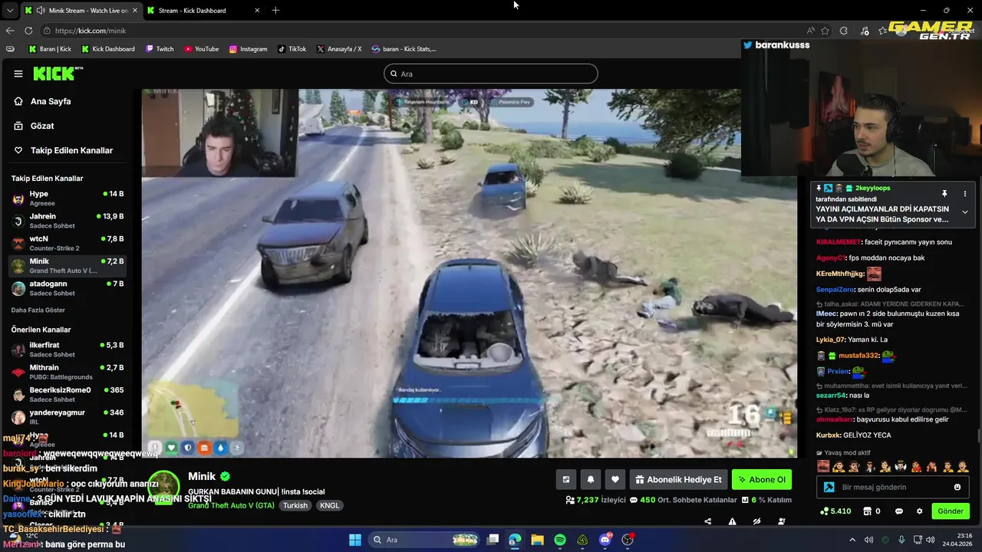This screenshot has height=552, width=982.
Task: Open the emoji picker in chat input
Action: [957, 487]
